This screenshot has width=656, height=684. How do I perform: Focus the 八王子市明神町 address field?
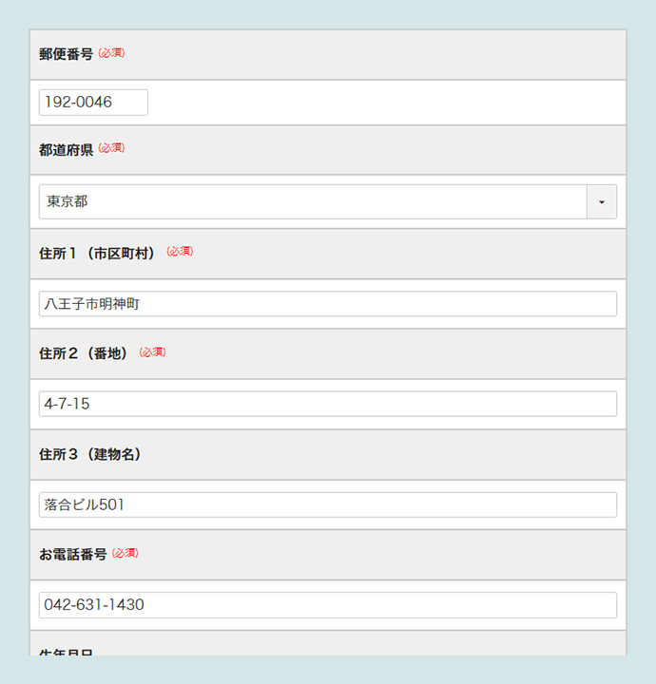tap(327, 304)
